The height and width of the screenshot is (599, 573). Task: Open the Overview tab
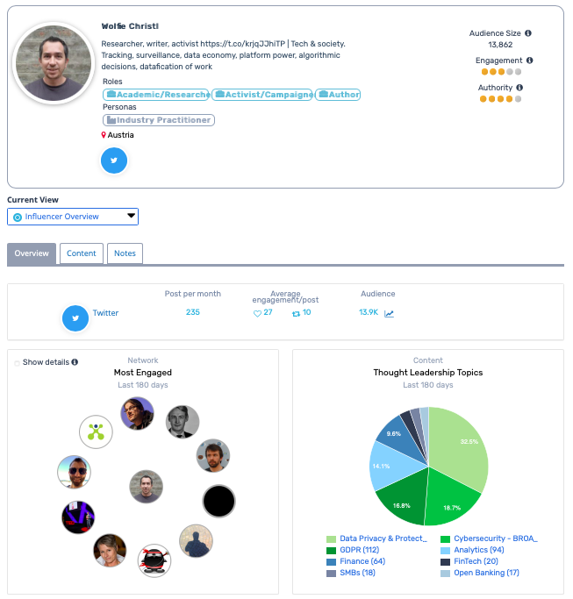32,253
